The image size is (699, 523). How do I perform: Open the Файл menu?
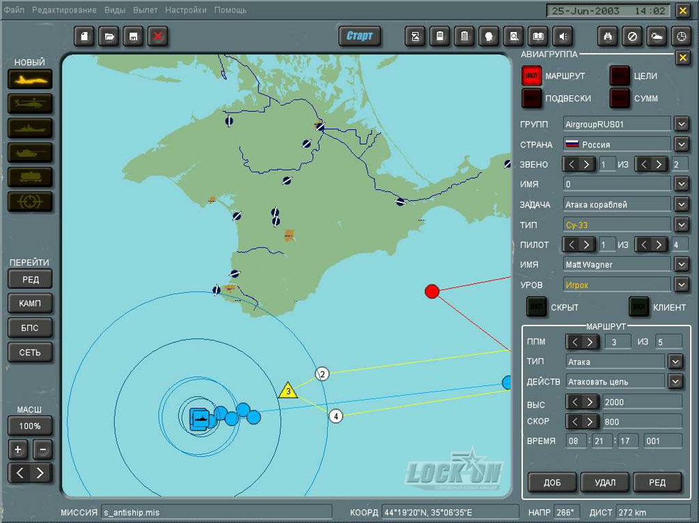(14, 10)
